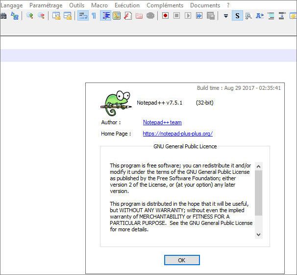This screenshot has width=297, height=275.
Task: Click the 'This program is free software' paragraph
Action: pyautogui.click(x=180, y=178)
